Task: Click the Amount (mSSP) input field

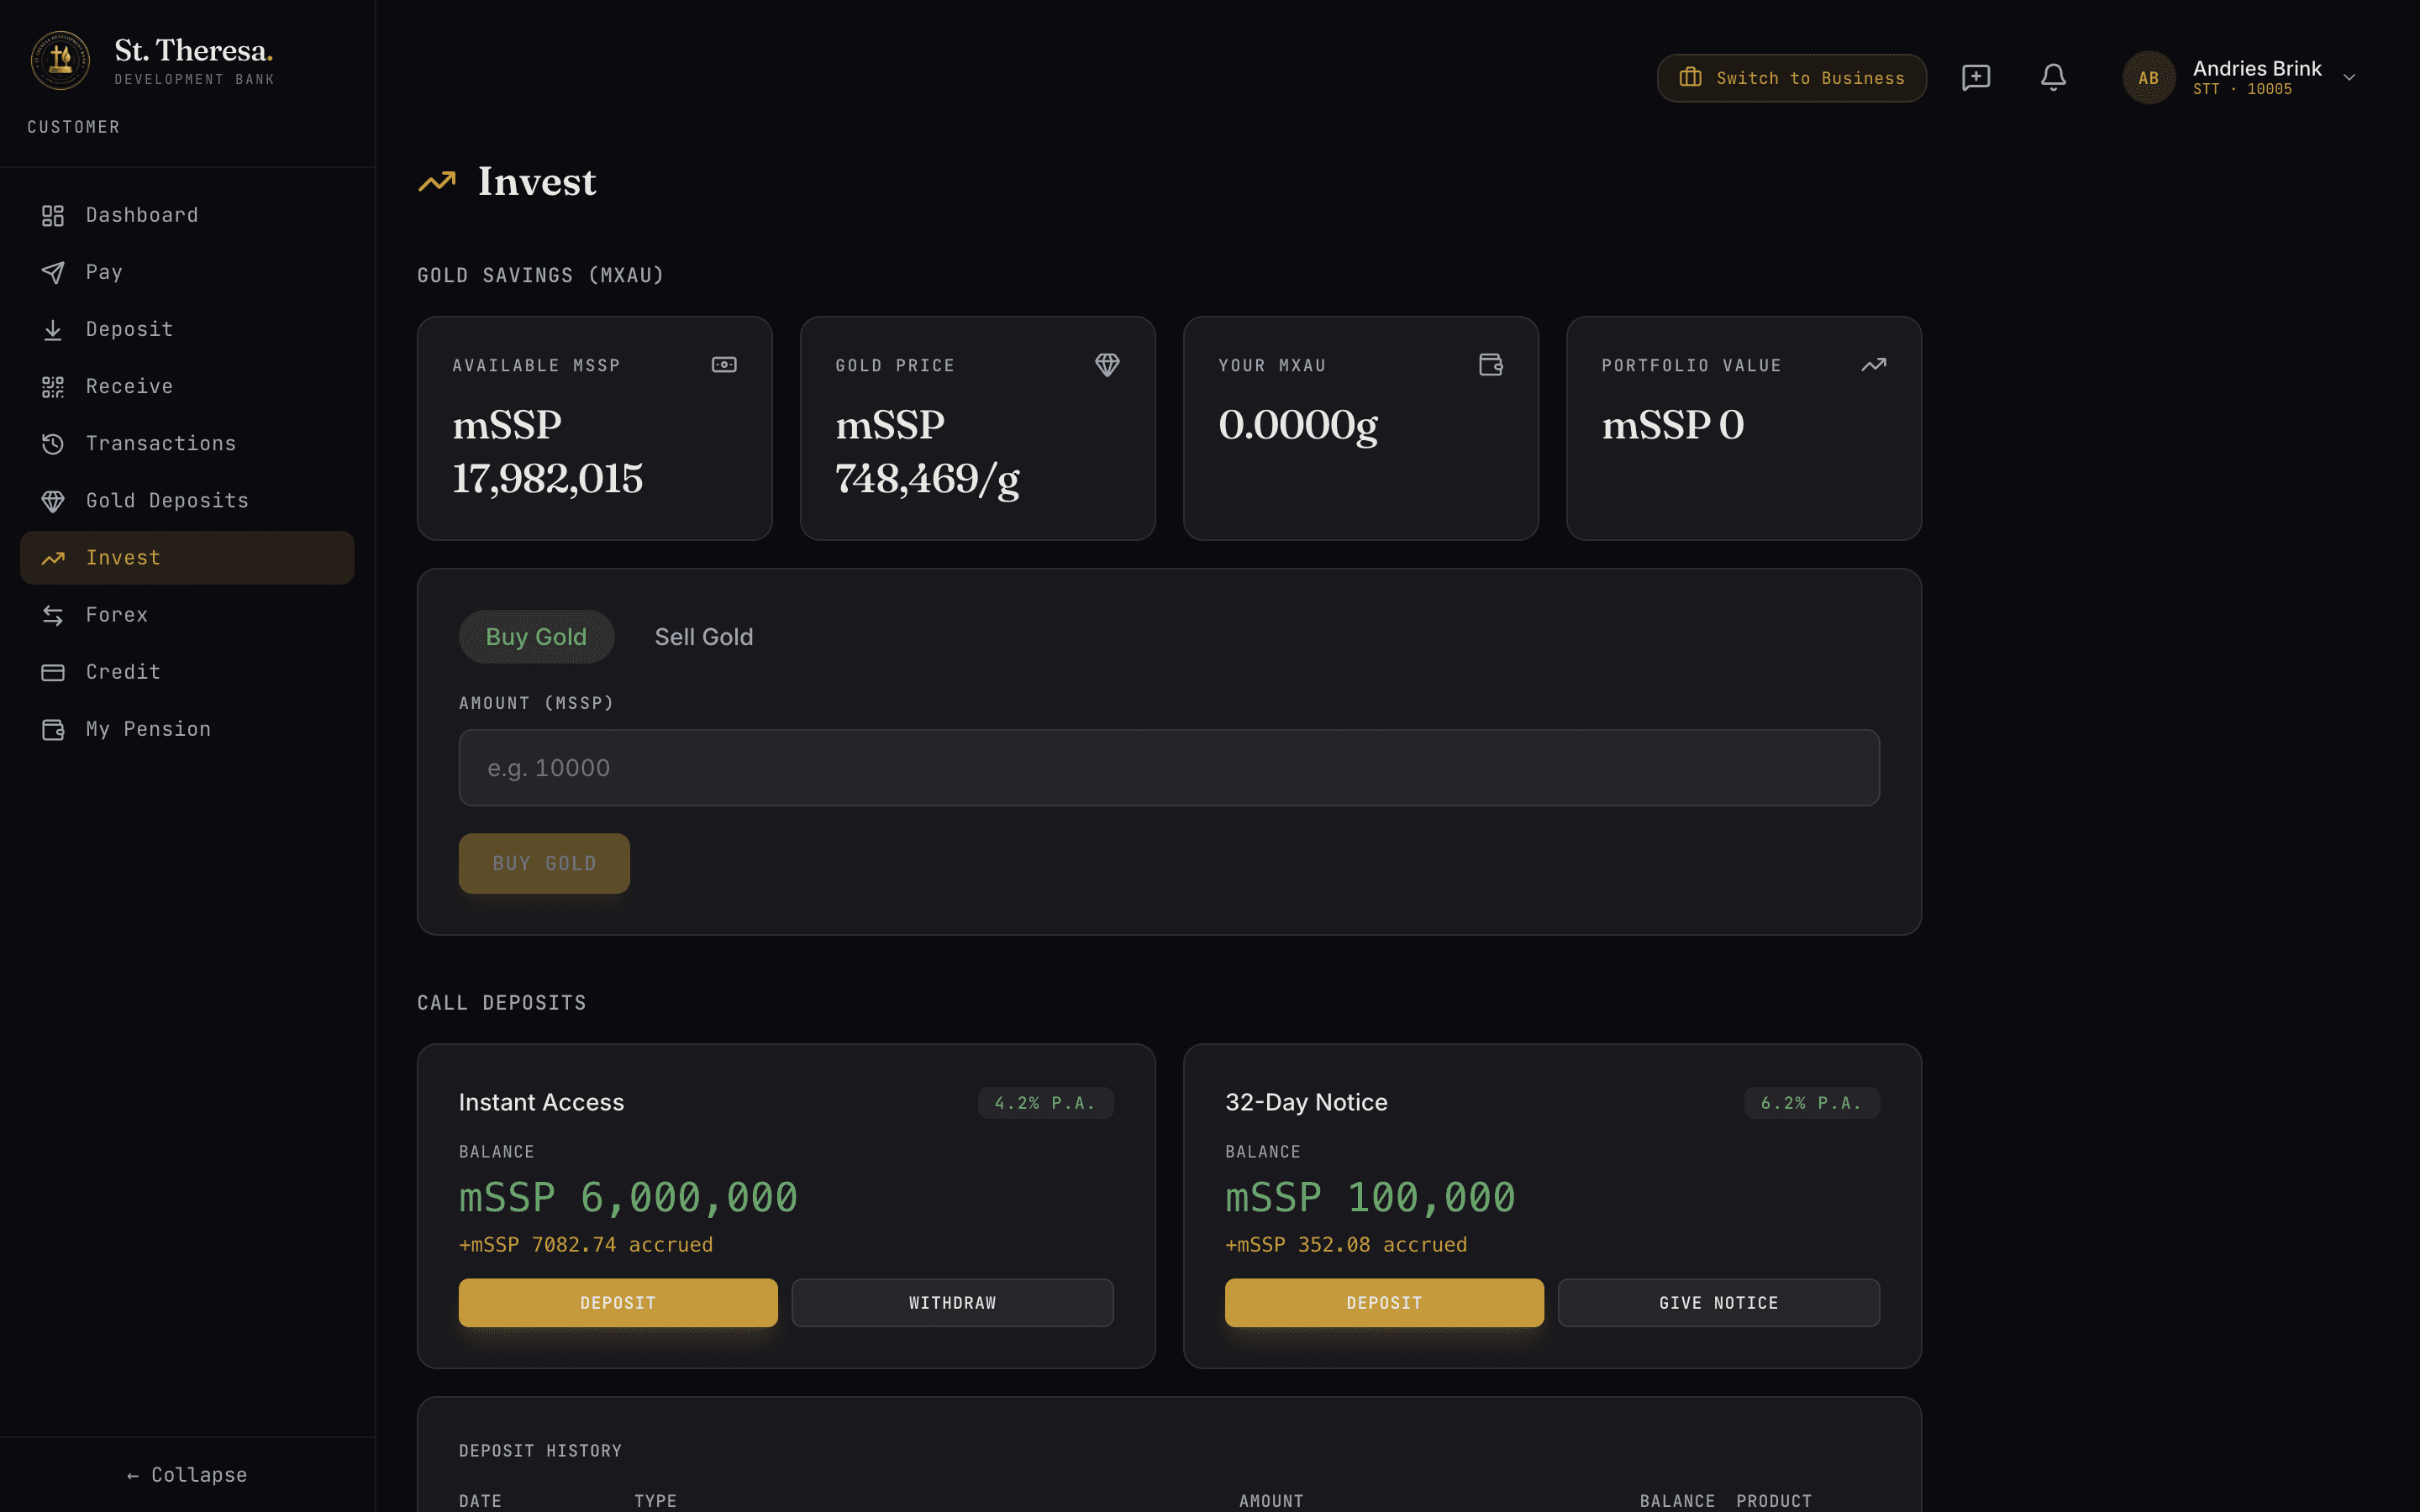Action: pos(1169,768)
